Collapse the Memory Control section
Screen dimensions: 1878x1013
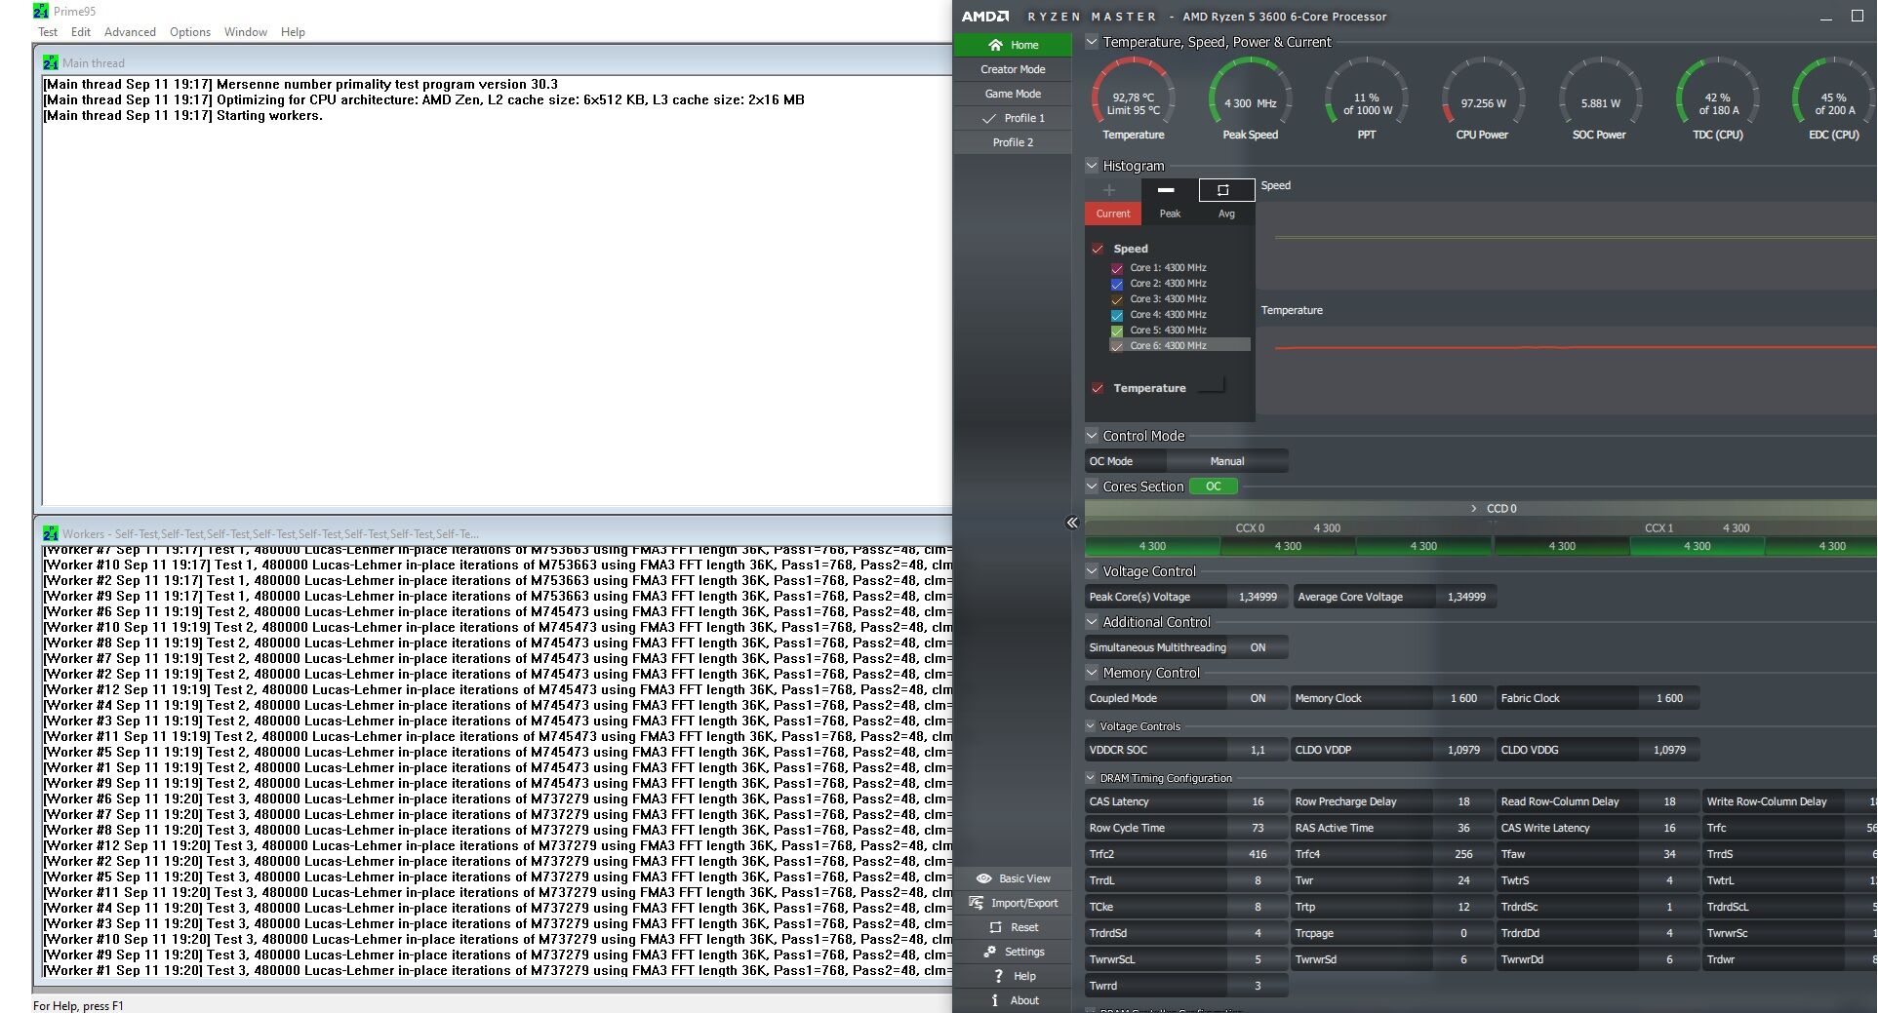click(1092, 673)
